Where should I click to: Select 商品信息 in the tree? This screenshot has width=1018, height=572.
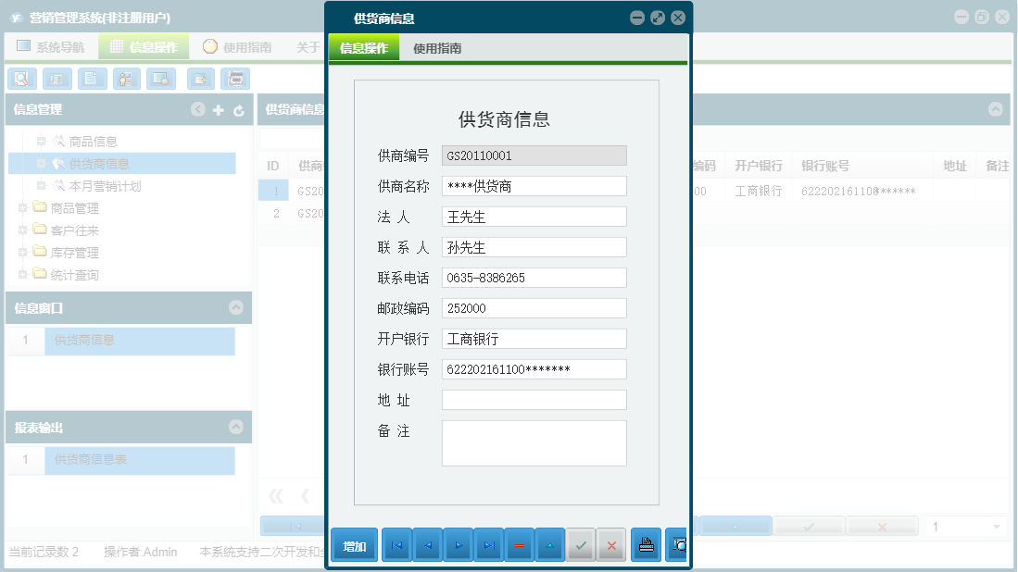[x=93, y=142]
